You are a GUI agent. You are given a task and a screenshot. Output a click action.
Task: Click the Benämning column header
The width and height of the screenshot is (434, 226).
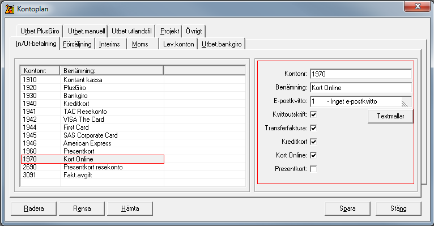click(112, 71)
